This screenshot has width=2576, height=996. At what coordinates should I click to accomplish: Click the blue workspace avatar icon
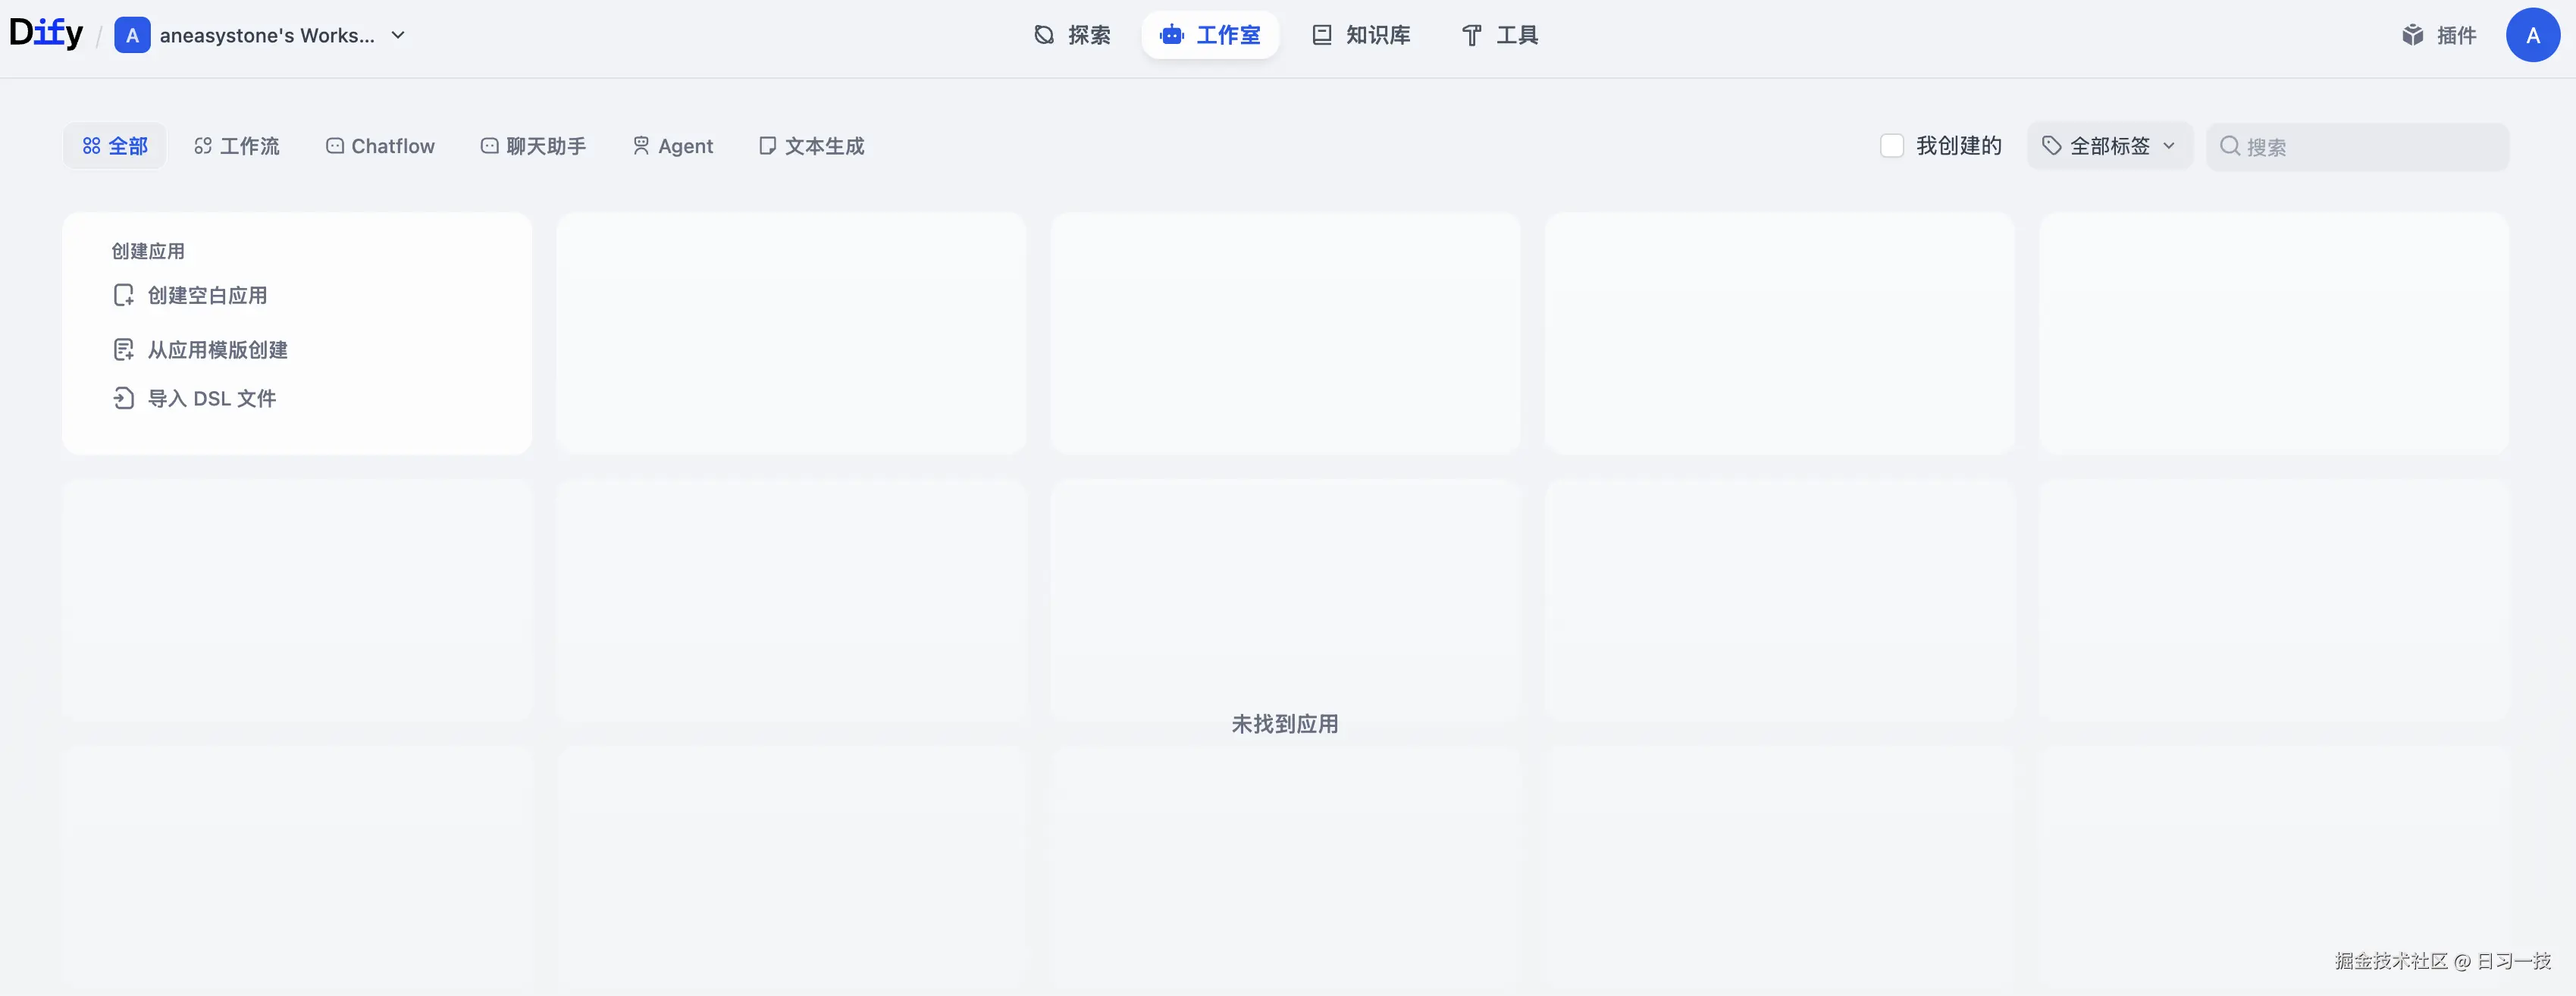click(x=132, y=35)
